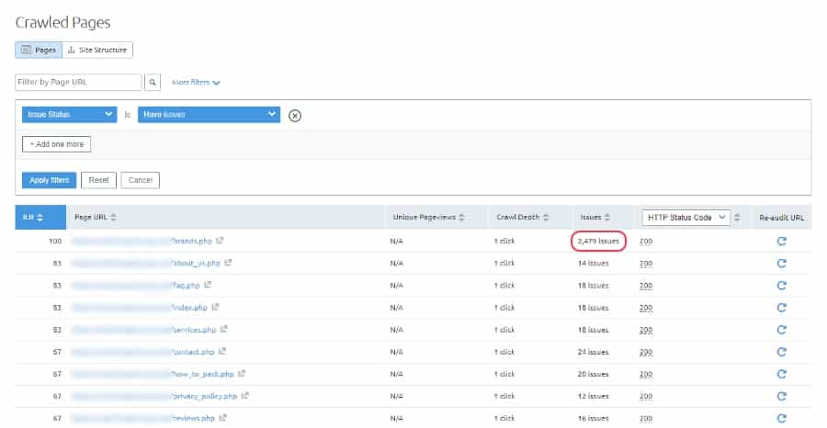Expand the More filters dropdown
Viewport: 827px width, 428px height.
coord(196,83)
